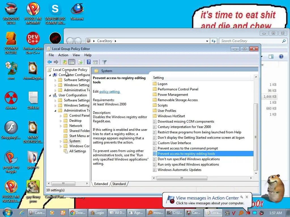Viewport: 290px width, 217px height.
Task: Open the Action menu
Action: (x=63, y=55)
